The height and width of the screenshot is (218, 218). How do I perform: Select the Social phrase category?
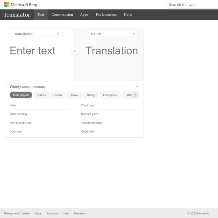58,95
